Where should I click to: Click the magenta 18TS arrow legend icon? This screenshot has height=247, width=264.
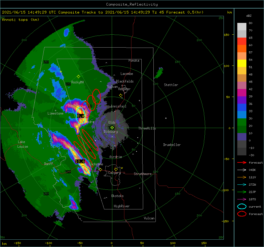242,199
